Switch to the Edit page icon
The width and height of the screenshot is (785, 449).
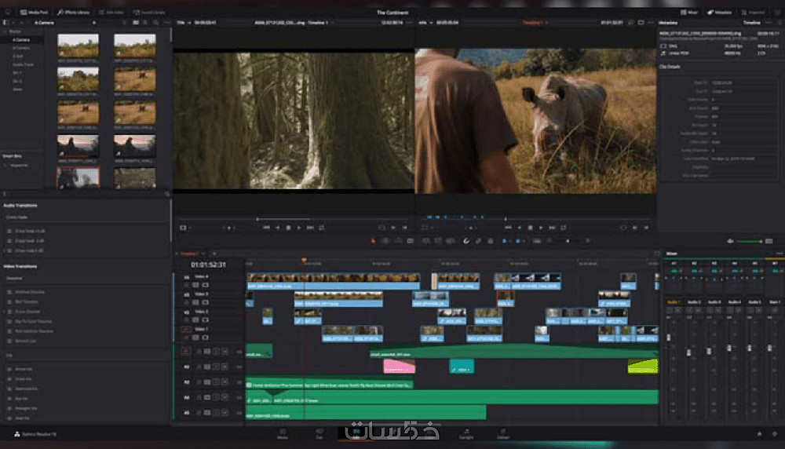point(356,433)
